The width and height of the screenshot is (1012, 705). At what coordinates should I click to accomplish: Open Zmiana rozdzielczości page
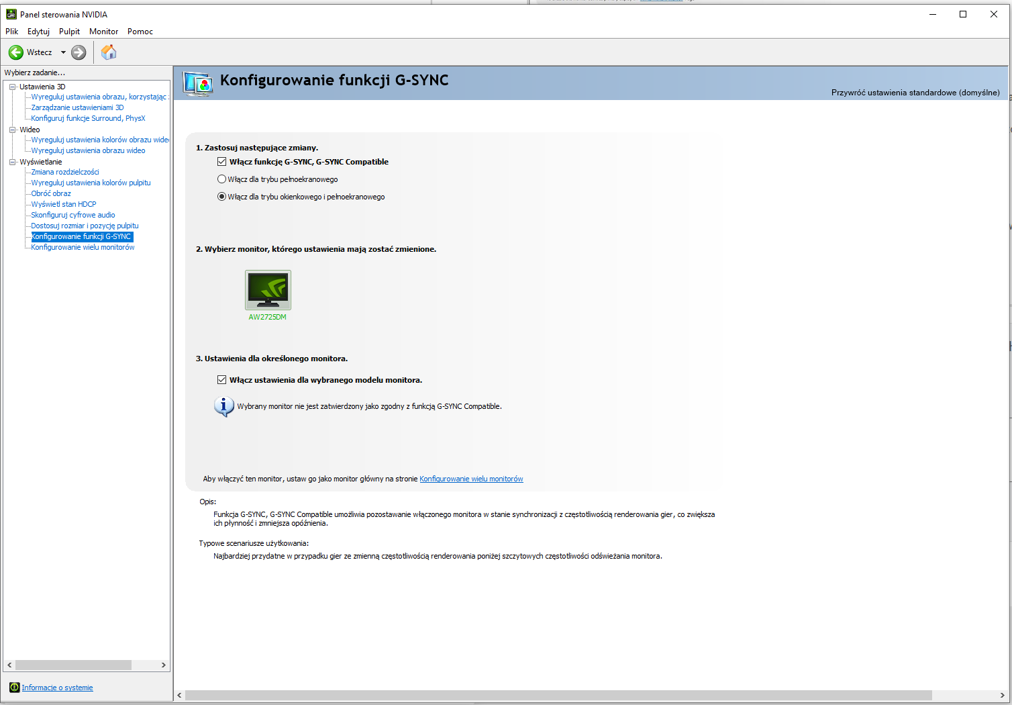tap(65, 172)
